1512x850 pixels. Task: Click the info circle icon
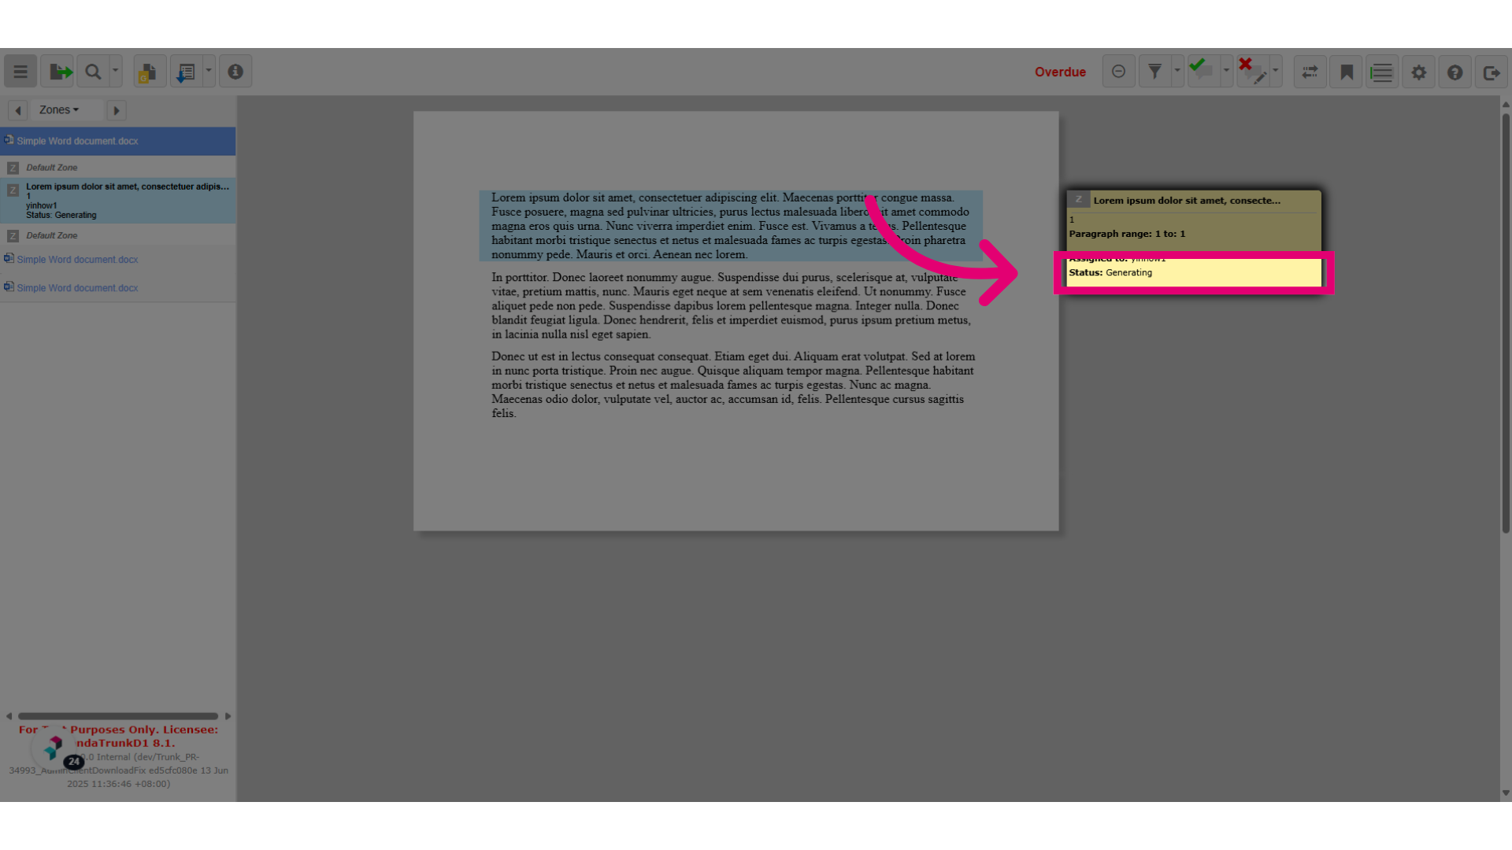click(235, 72)
